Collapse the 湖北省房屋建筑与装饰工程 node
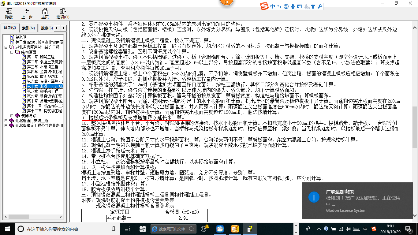 [x=6, y=47]
